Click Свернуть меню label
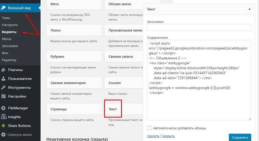 (x=20, y=135)
